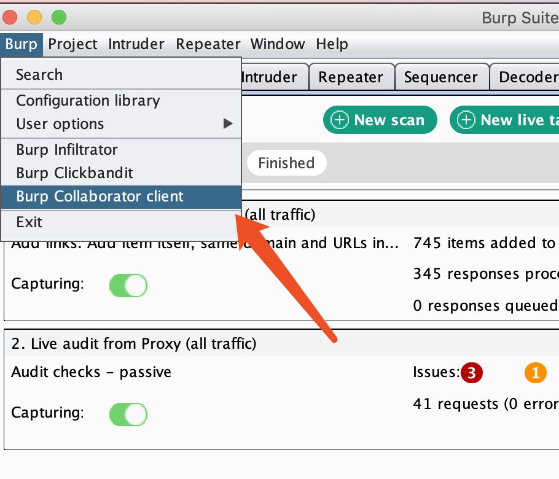The height and width of the screenshot is (479, 559).
Task: Open the Intruder menu in menu bar
Action: pyautogui.click(x=136, y=44)
